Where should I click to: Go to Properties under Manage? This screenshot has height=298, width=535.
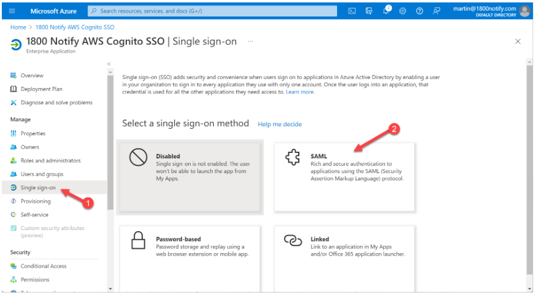pyautogui.click(x=33, y=134)
